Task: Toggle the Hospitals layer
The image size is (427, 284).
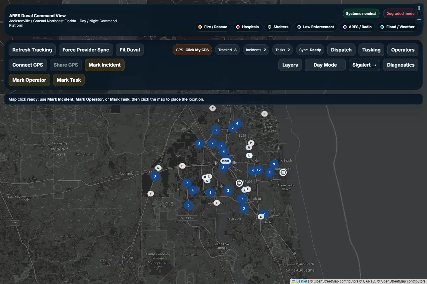Action: click(247, 27)
